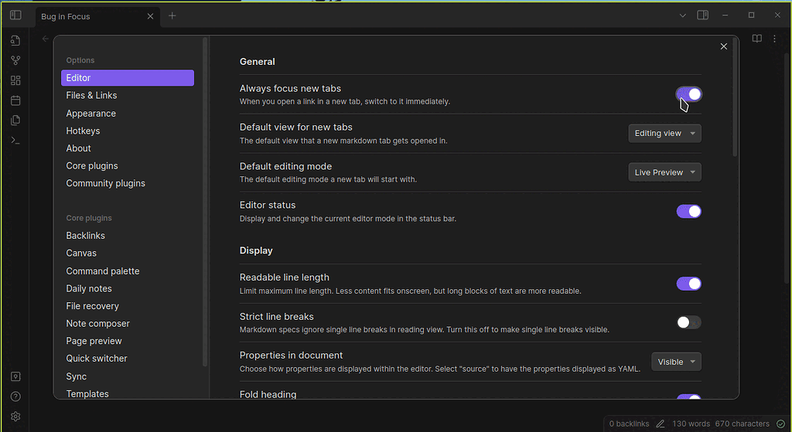Toggle the right sidebar icon
Screen dimensions: 792x432
702,15
